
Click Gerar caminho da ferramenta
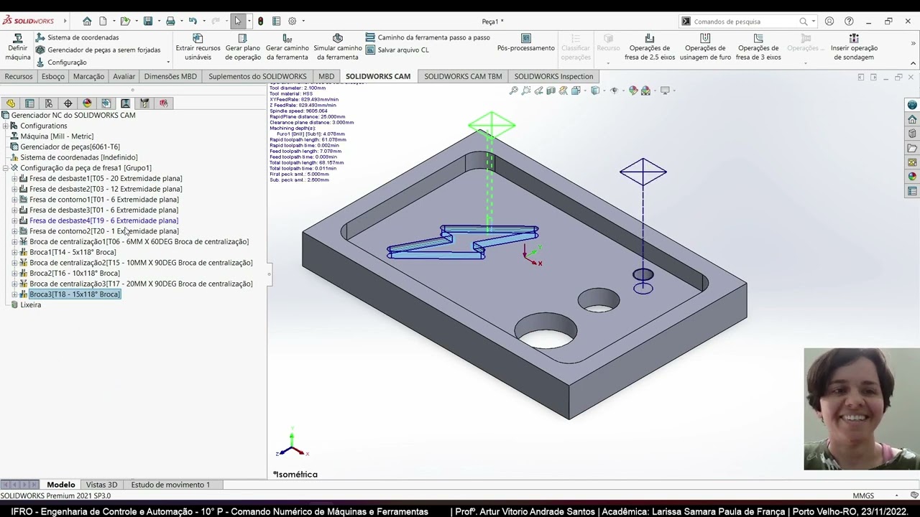pos(287,47)
